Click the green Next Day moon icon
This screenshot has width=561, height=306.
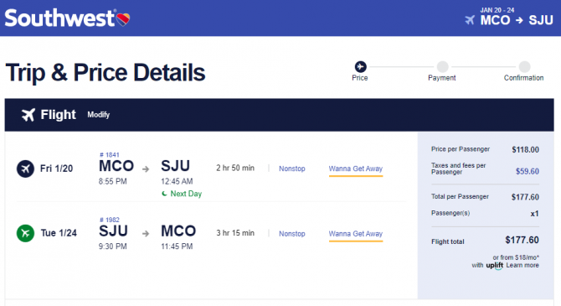coord(164,194)
